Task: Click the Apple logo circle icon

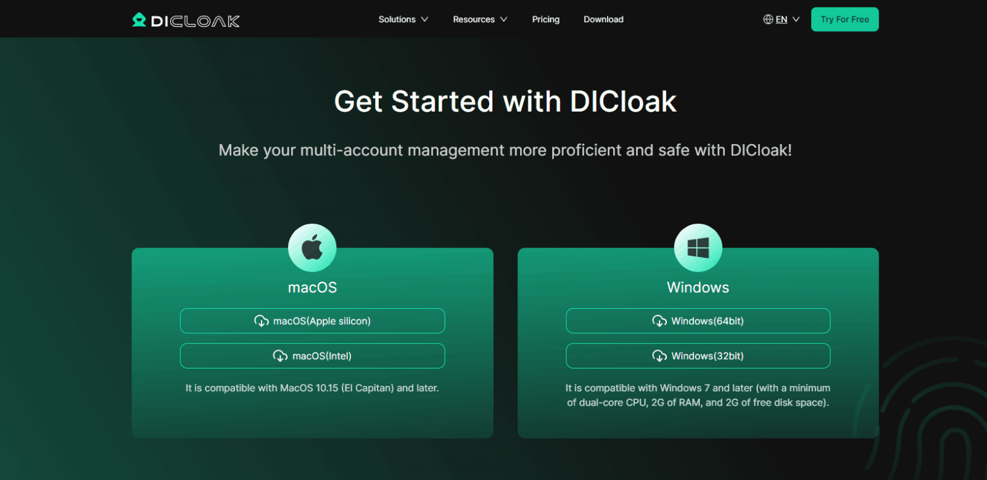Action: point(312,248)
